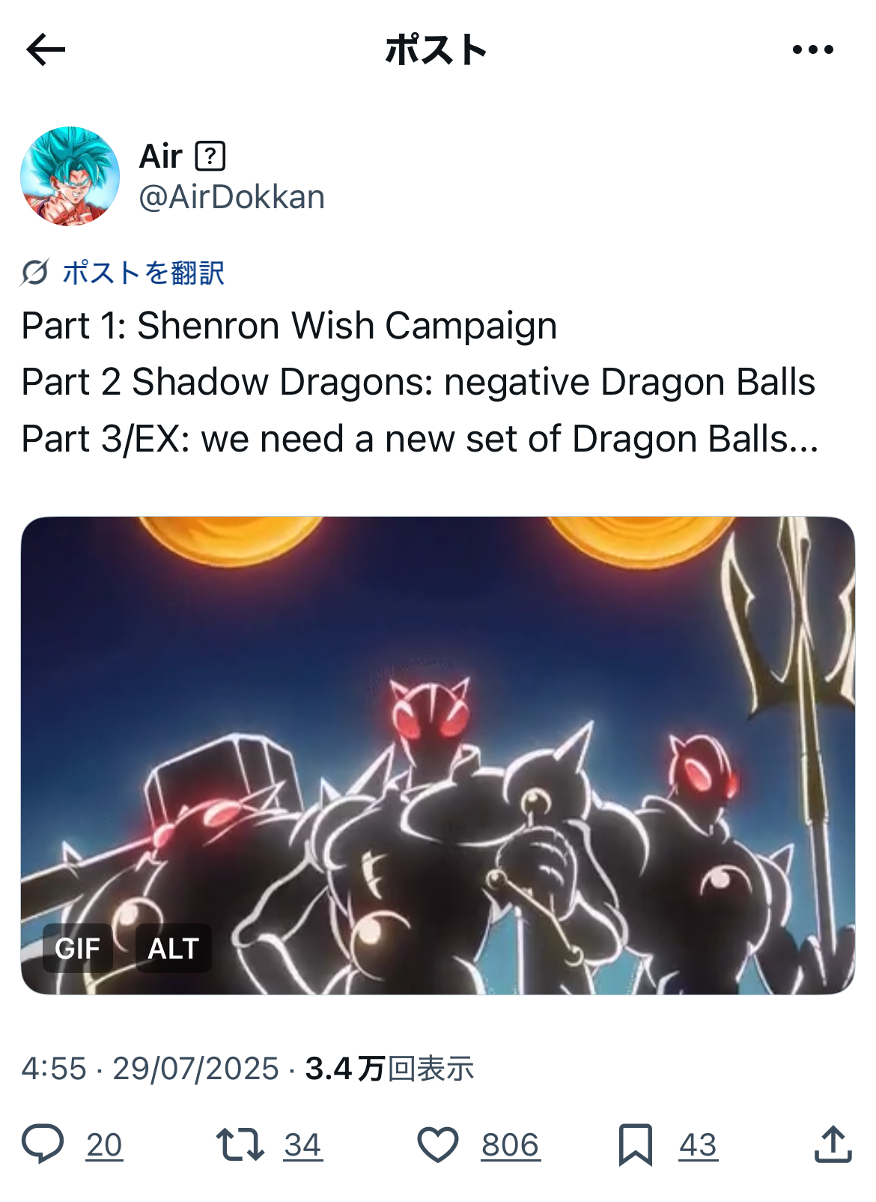Go back using the left arrow
This screenshot has height=1202, width=876.
[46, 50]
